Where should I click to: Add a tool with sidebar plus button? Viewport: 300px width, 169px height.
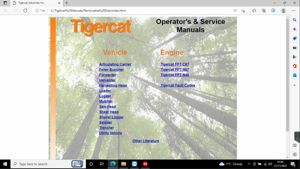(x=295, y=85)
